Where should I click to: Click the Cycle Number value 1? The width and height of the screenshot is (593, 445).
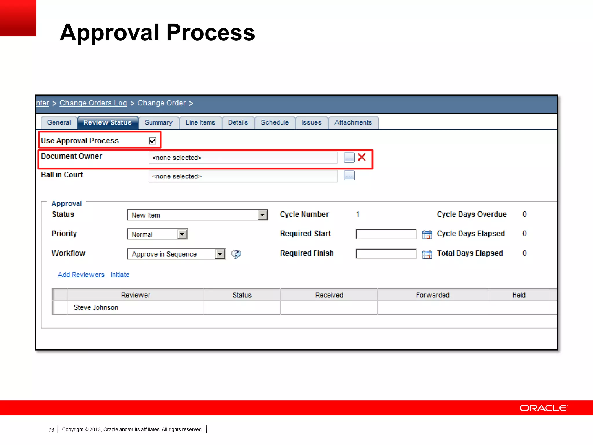pyautogui.click(x=358, y=214)
